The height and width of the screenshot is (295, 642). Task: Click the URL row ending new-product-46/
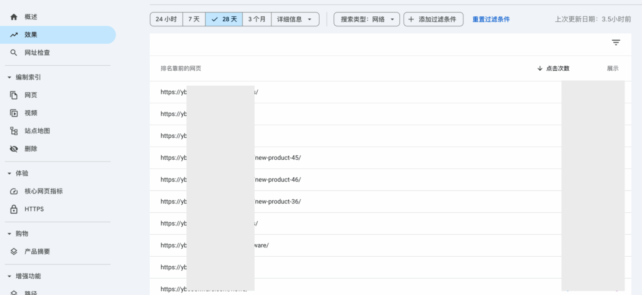(x=391, y=180)
